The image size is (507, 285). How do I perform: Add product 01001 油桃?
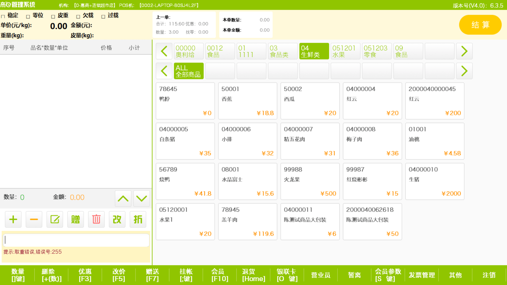pos(435,141)
